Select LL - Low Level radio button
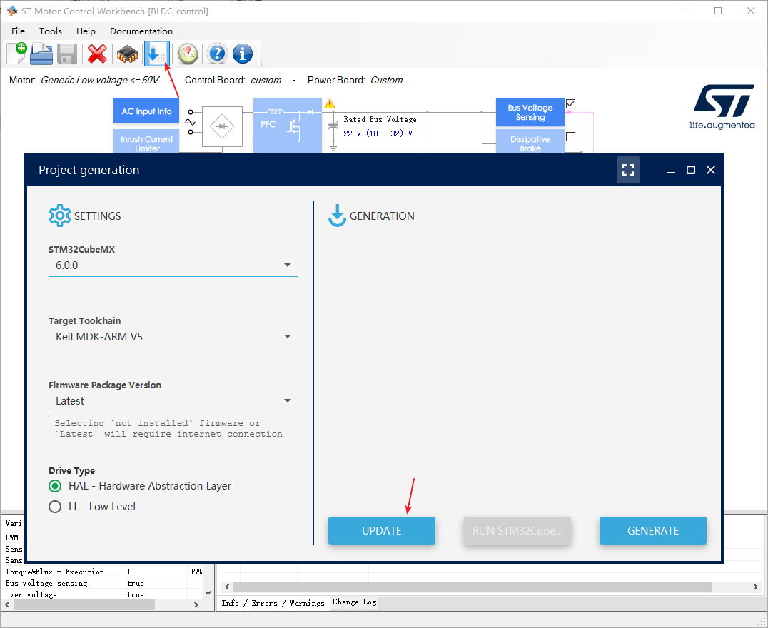768x628 pixels. tap(55, 507)
